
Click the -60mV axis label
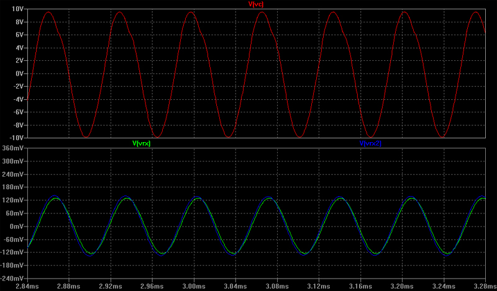coord(13,240)
